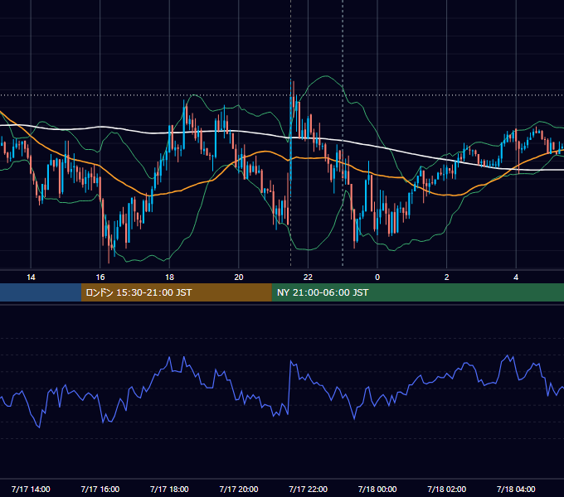Click the 7/17 22:00 timestamp label
This screenshot has width=564, height=497.
pos(309,489)
